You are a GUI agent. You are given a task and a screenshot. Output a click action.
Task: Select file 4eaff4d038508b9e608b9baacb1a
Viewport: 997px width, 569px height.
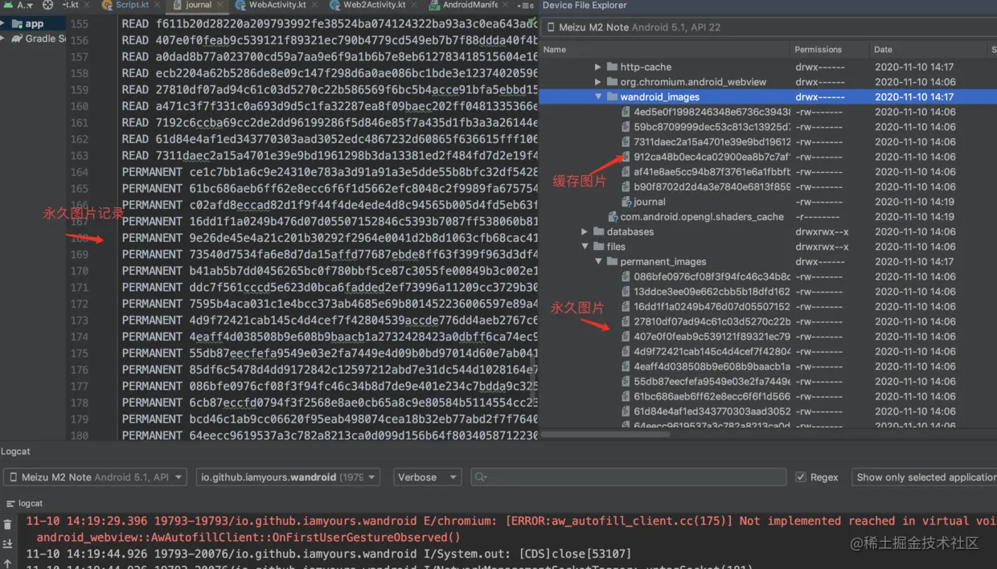(x=712, y=366)
